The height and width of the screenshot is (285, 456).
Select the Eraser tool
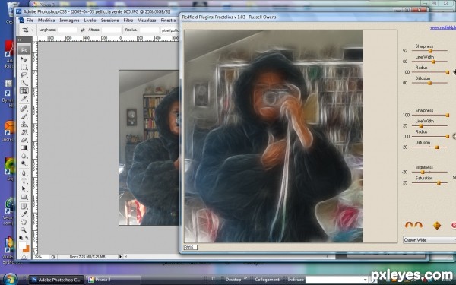pyautogui.click(x=24, y=140)
